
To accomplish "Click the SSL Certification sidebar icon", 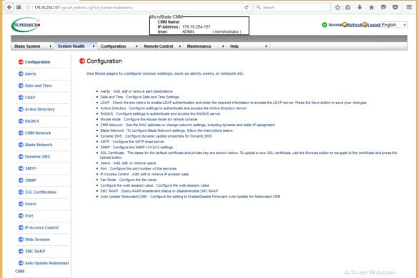I will [21, 192].
